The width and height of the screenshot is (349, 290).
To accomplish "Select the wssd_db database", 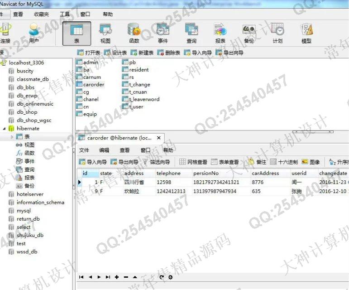I will [27, 252].
